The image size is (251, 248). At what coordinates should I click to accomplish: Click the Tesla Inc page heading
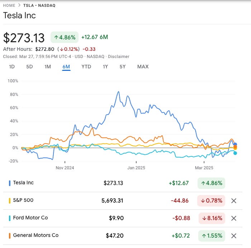[x=19, y=15]
